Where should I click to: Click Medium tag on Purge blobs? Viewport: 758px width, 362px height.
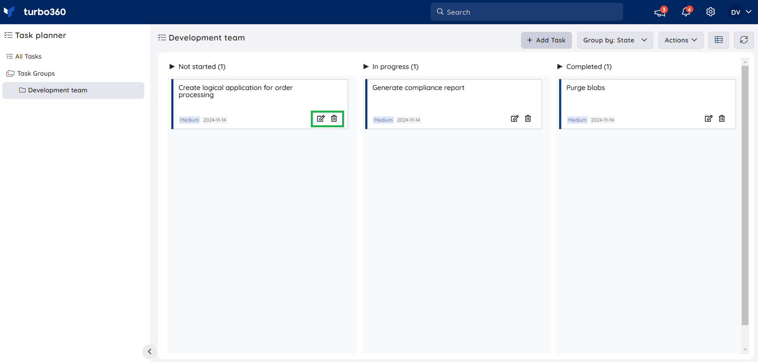click(577, 120)
